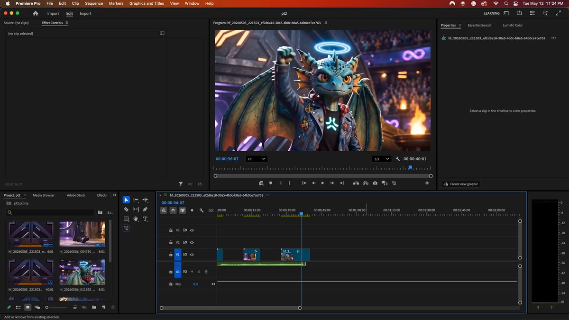
Task: Click the Lift button
Action: [x=356, y=183]
